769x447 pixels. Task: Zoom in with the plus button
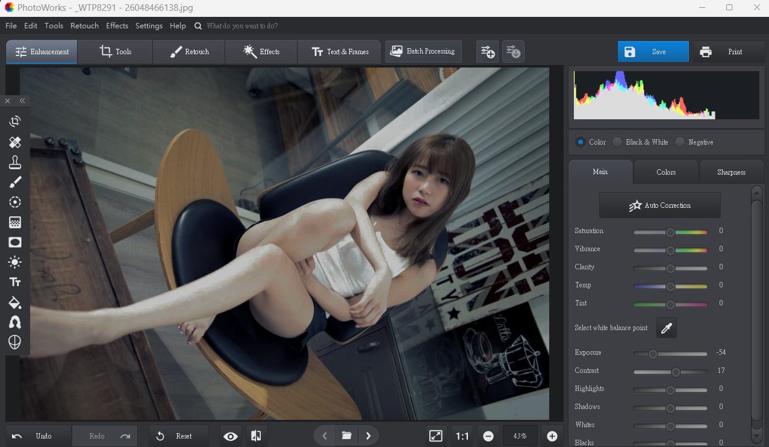(552, 436)
